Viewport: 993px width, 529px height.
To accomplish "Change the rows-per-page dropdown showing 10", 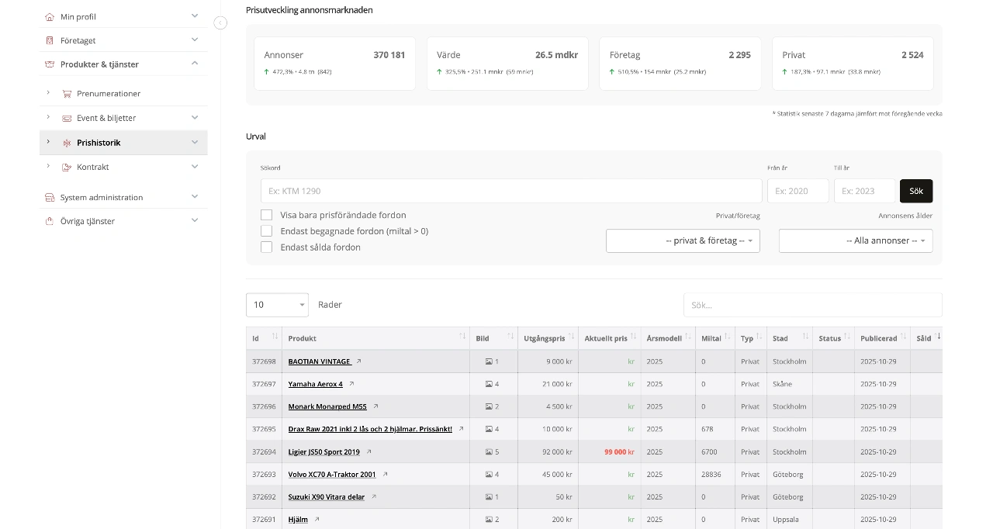I will pyautogui.click(x=277, y=305).
